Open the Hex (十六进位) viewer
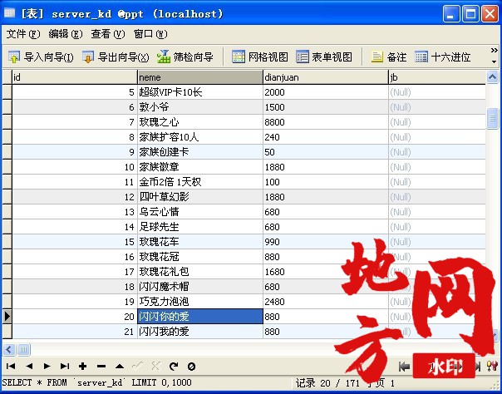The height and width of the screenshot is (394, 502). 442,57
